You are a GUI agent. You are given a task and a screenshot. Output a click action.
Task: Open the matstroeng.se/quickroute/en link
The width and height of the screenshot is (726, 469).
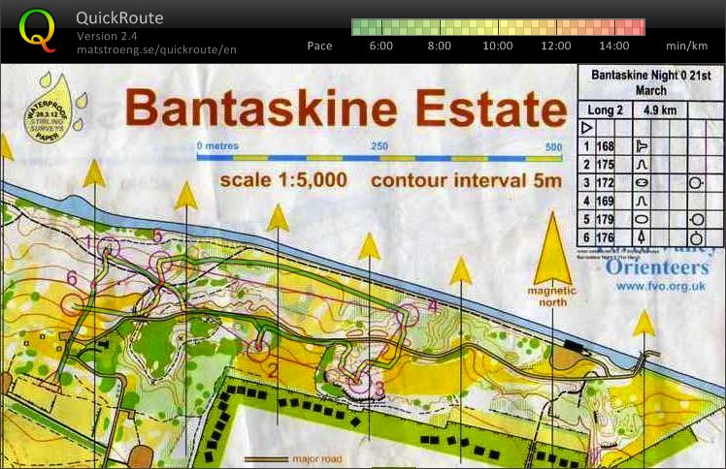point(156,49)
